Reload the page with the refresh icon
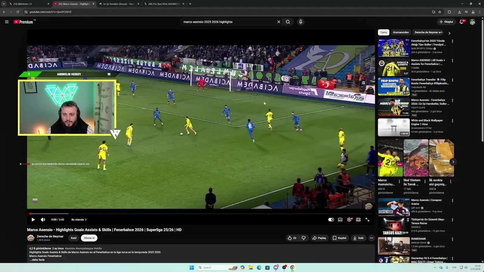 pos(17,12)
